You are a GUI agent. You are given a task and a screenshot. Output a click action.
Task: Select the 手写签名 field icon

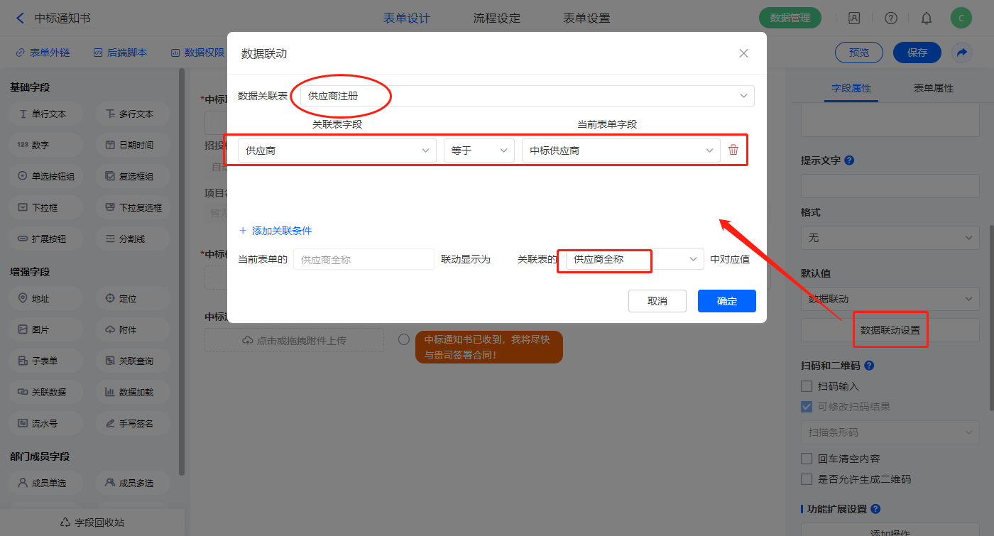110,423
